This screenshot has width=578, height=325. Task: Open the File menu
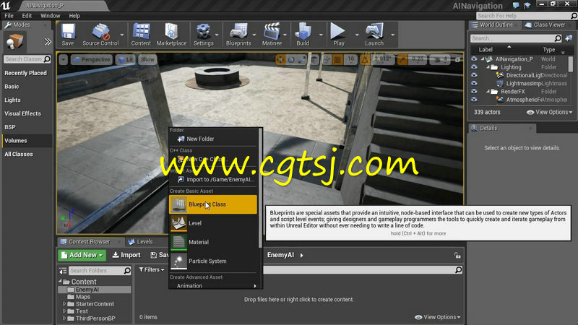click(x=9, y=16)
